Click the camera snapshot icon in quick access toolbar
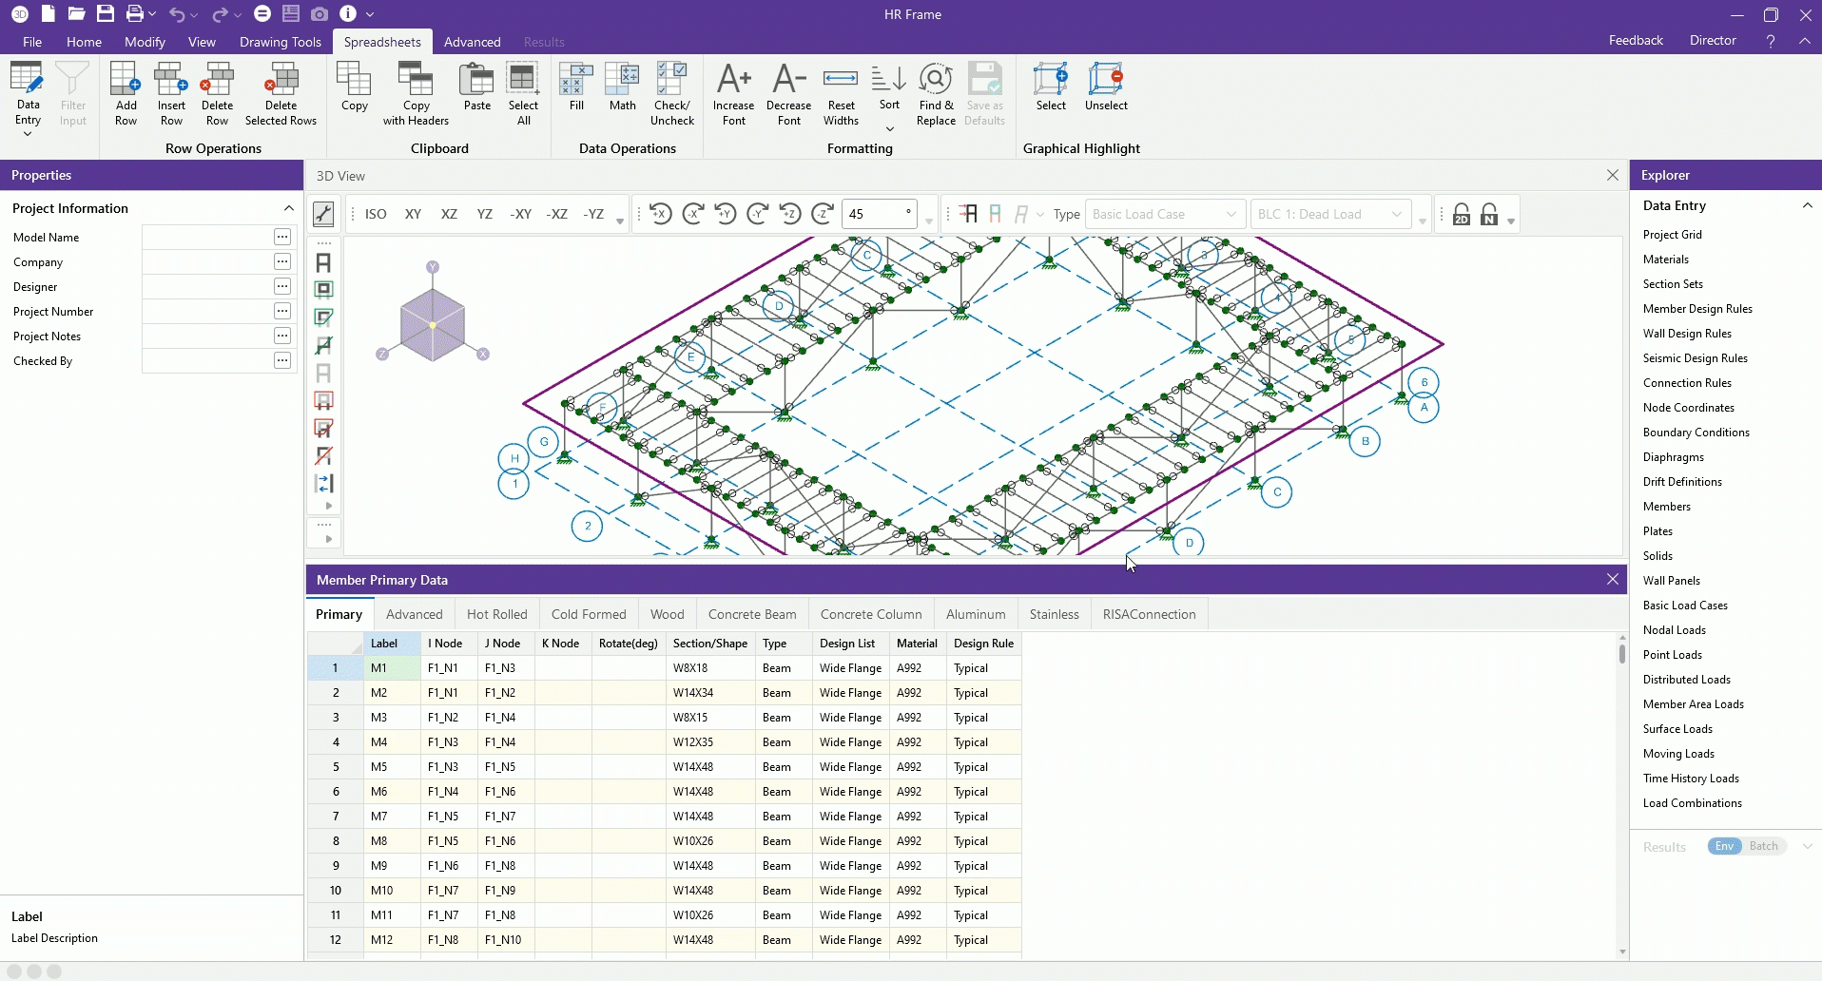The height and width of the screenshot is (981, 1822). pyautogui.click(x=320, y=13)
